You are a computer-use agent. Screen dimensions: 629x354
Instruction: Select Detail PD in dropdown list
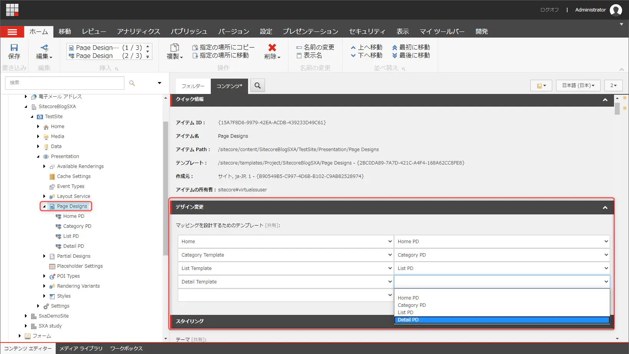coord(502,320)
